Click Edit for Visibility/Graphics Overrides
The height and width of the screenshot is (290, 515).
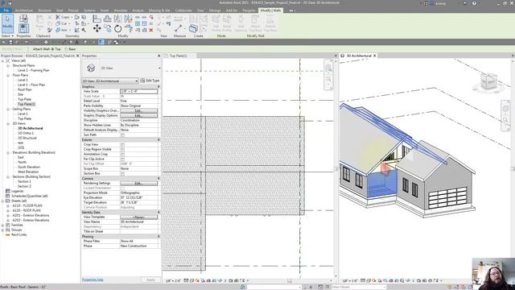tap(138, 111)
